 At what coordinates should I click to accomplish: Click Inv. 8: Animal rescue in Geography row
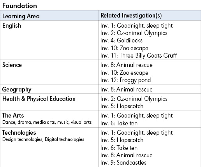(x=127, y=90)
